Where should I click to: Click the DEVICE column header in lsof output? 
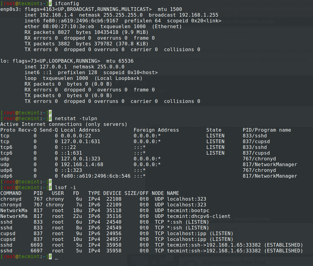coord(112,193)
